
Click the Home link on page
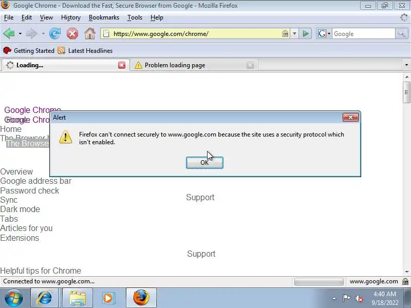click(x=11, y=129)
